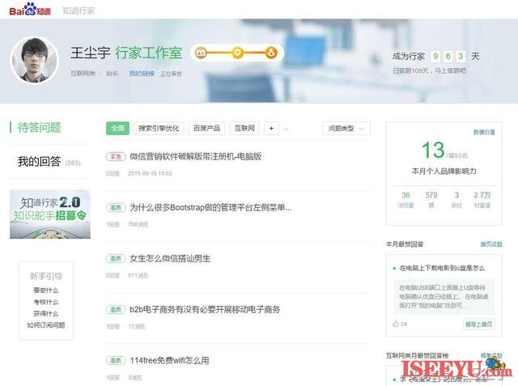This screenshot has height=386, width=518.
Task: Select the 百度产品 filter tab
Action: coord(207,129)
